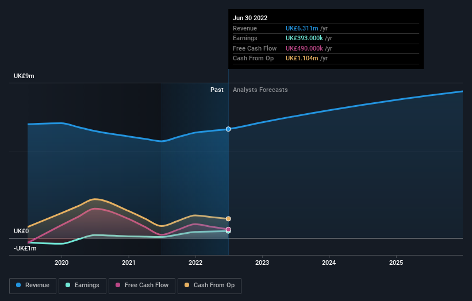
Task: Click the Earnings row label in tooltip
Action: tap(245, 38)
